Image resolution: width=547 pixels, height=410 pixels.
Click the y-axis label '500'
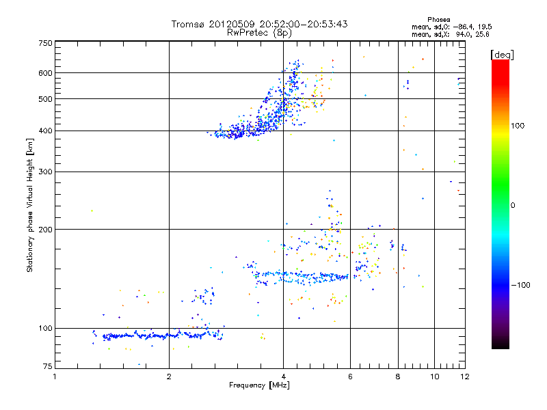pos(45,99)
